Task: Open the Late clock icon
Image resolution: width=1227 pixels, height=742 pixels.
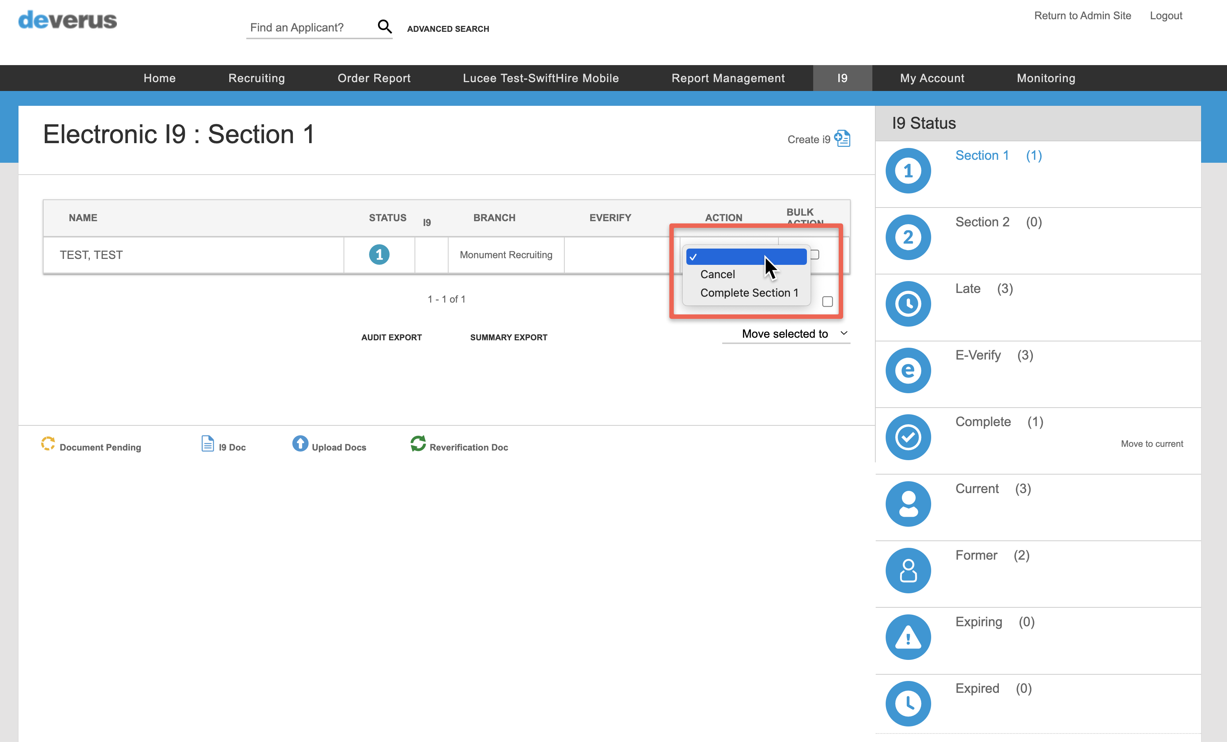Action: pyautogui.click(x=908, y=304)
